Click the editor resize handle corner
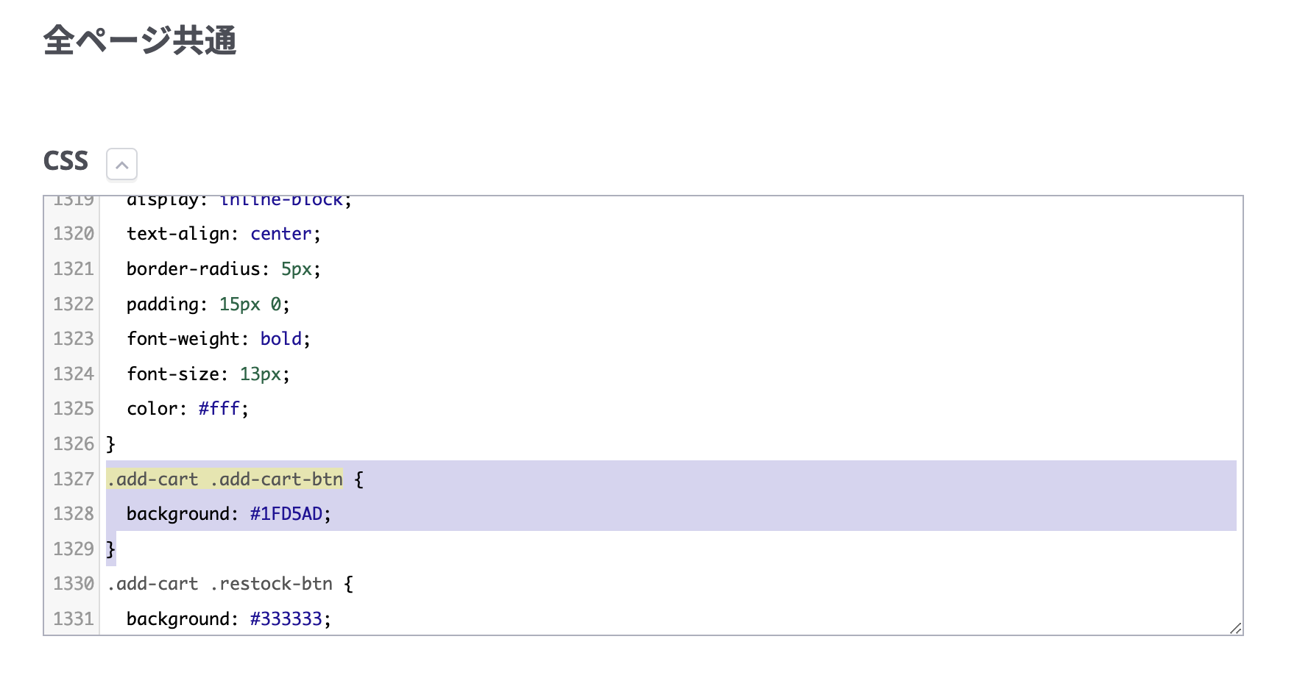The image size is (1297, 678). (x=1235, y=628)
